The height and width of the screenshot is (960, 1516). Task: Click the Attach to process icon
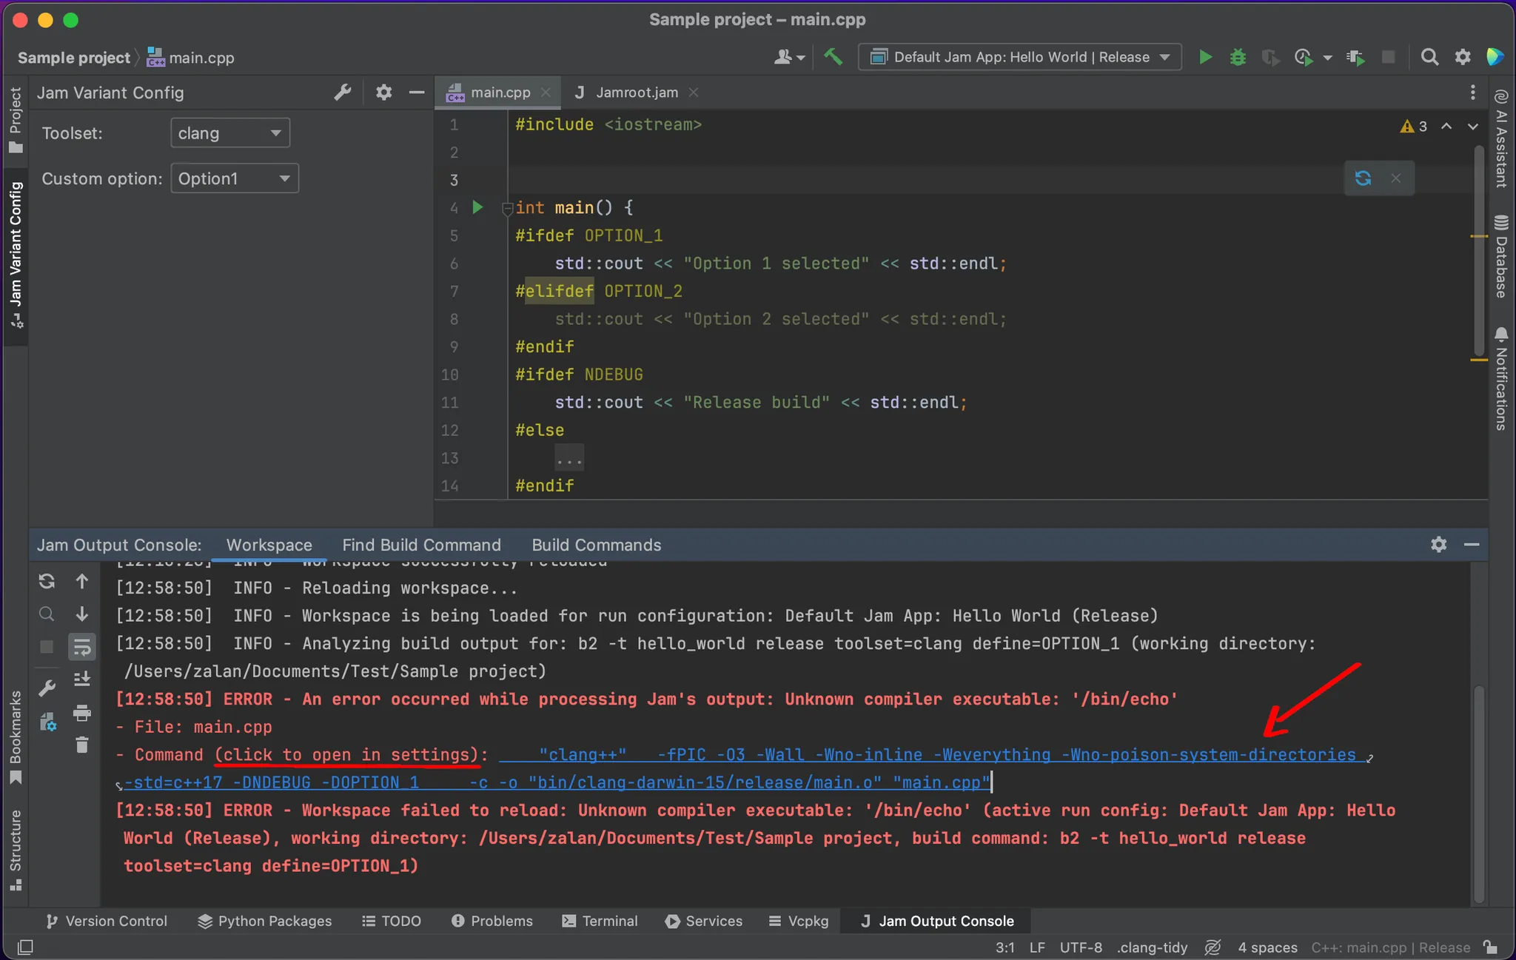(1356, 57)
